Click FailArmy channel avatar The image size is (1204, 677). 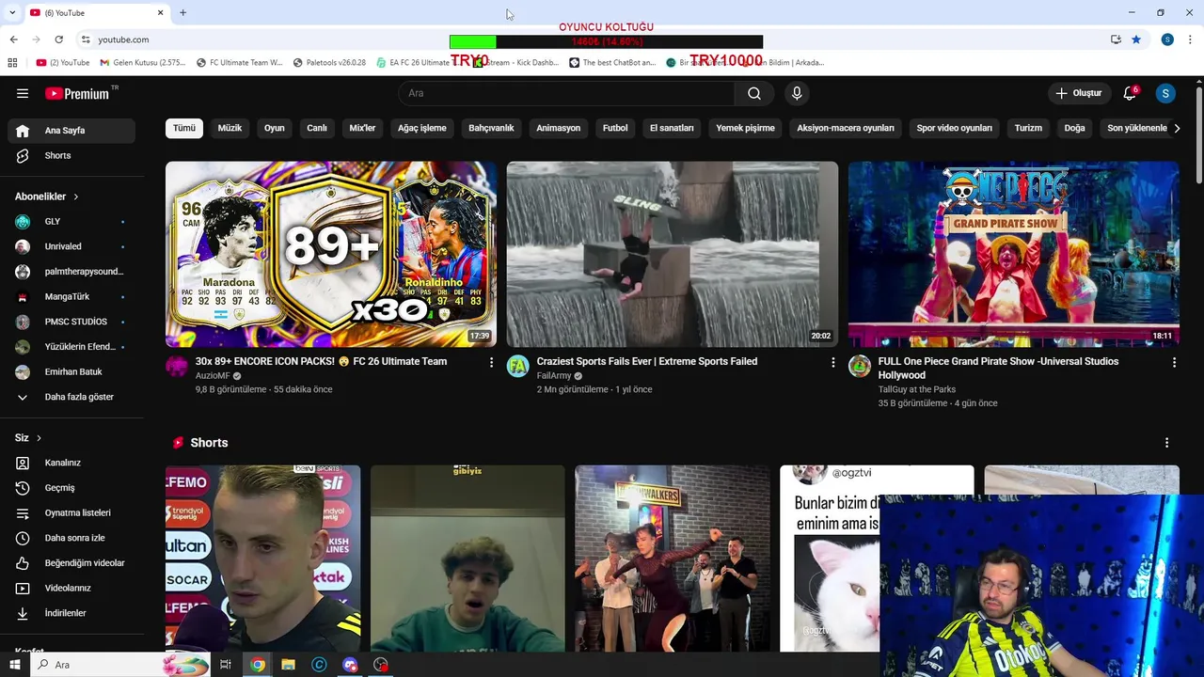518,367
